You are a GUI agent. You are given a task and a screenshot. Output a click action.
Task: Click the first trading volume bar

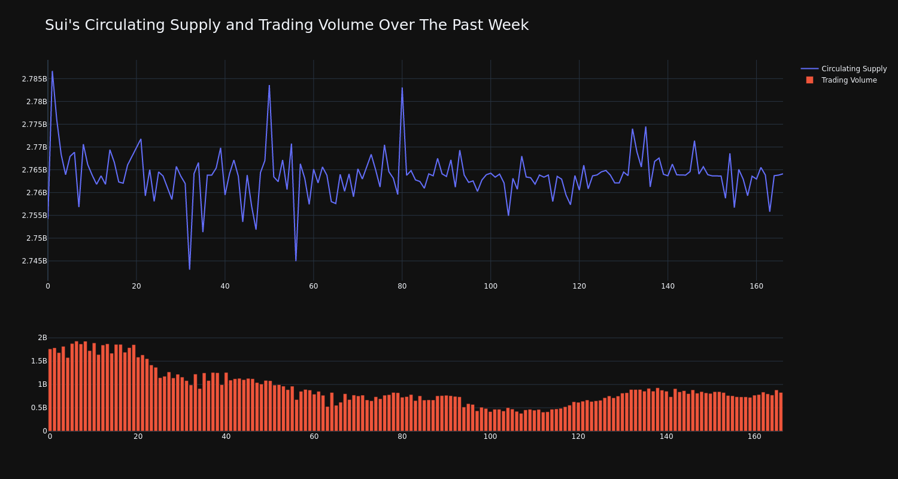(50, 390)
